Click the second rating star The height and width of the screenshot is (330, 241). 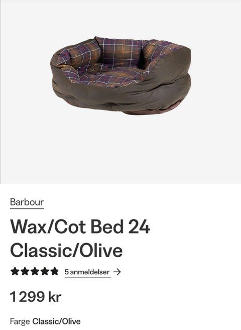(x=25, y=271)
